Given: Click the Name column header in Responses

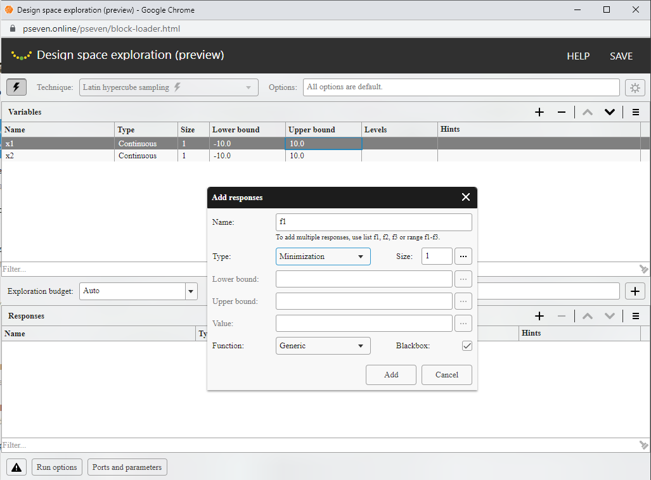Looking at the screenshot, I should pyautogui.click(x=99, y=334).
